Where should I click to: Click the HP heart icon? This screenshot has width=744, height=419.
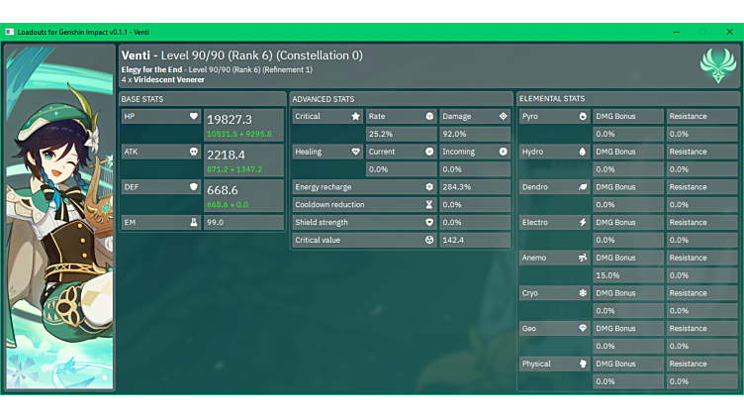click(x=194, y=117)
